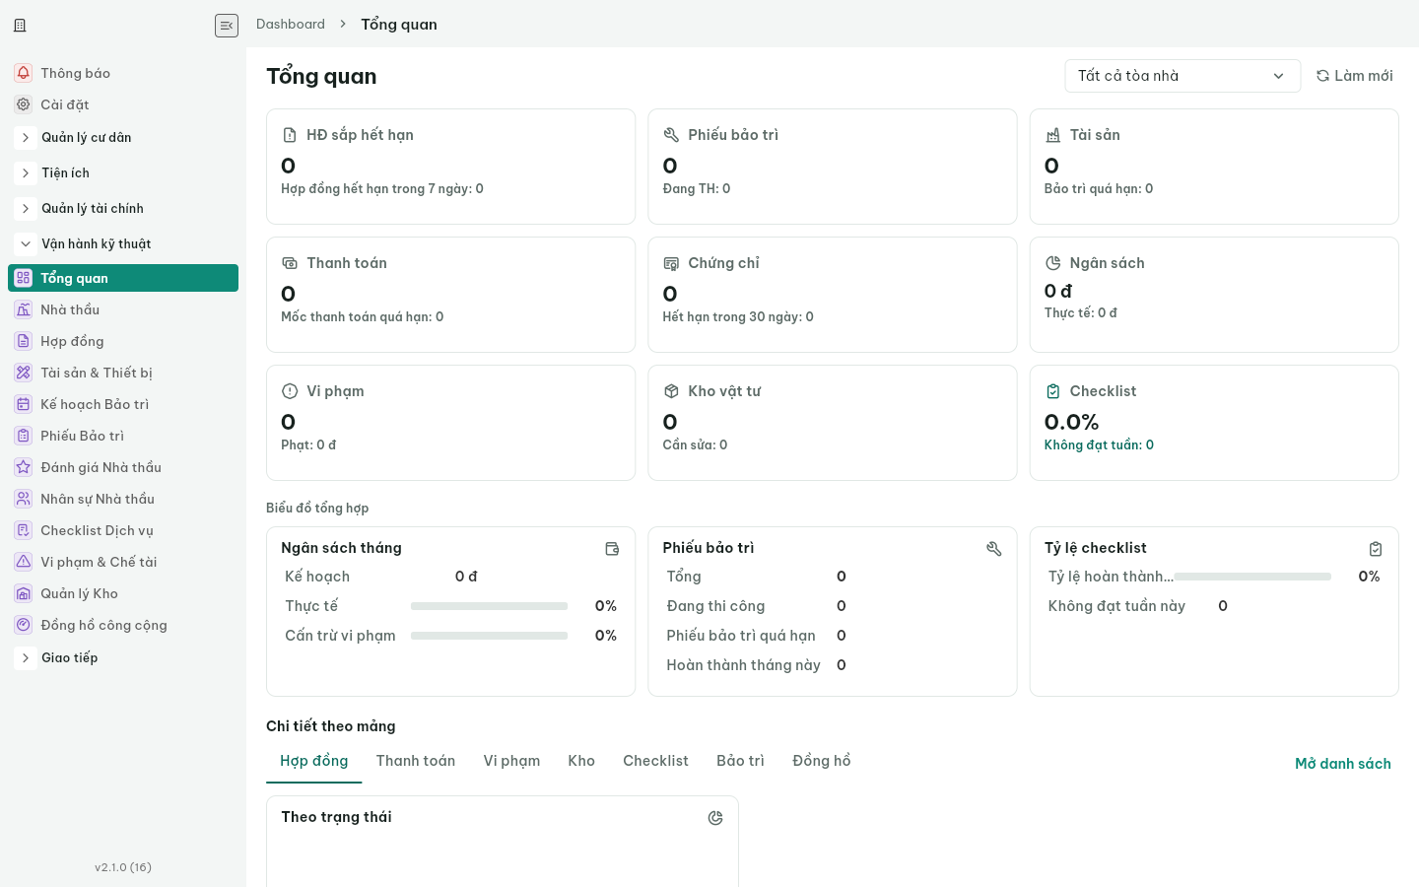Switch to the Vi phạm tab

(x=511, y=761)
